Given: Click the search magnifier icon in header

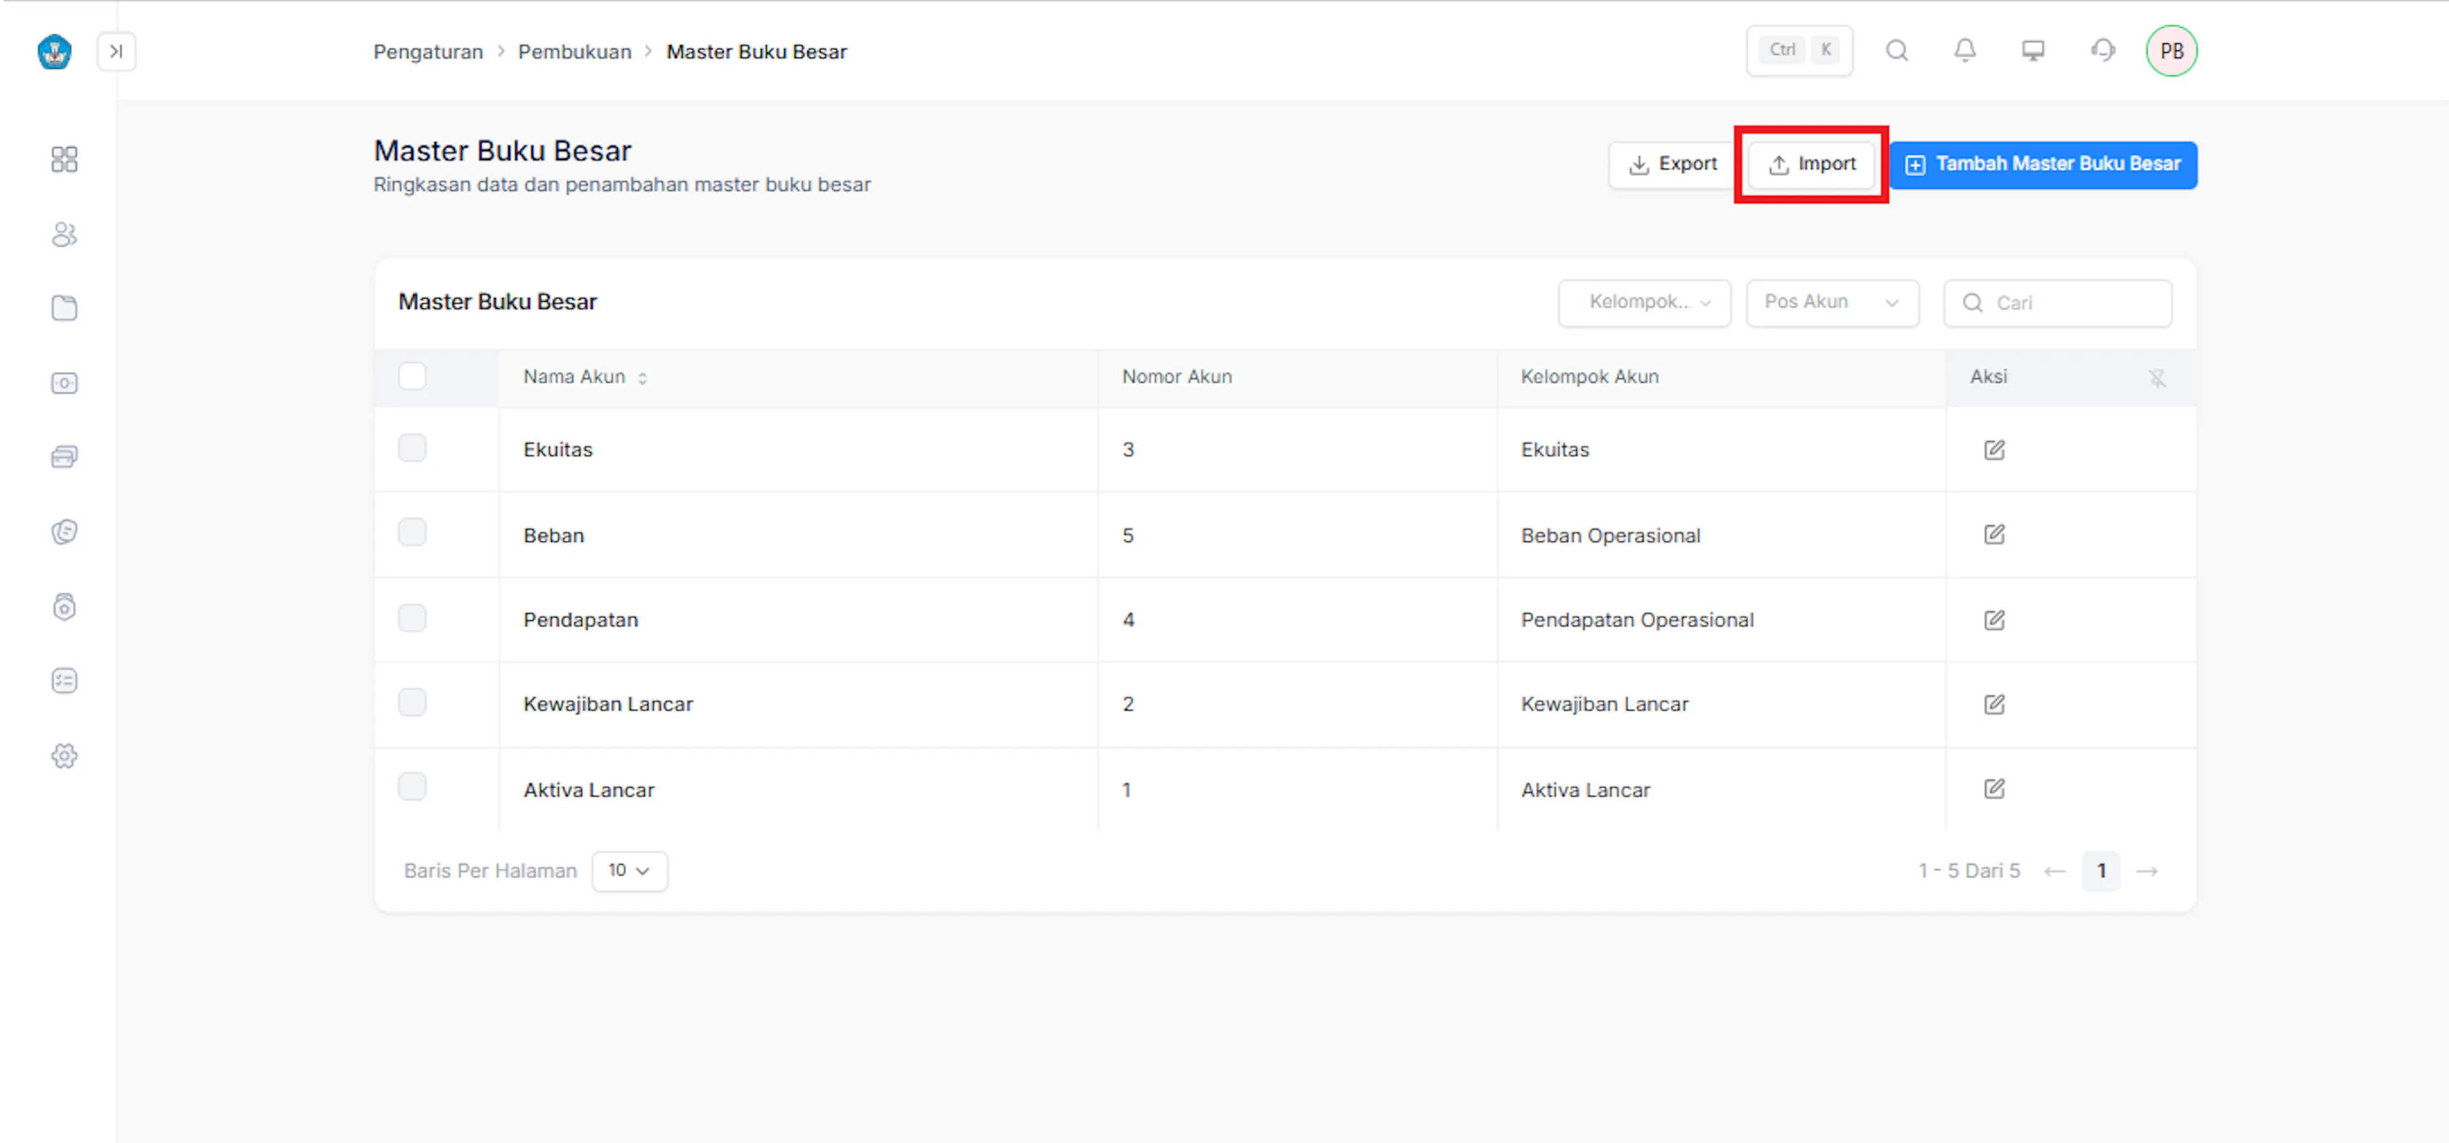Looking at the screenshot, I should tap(1897, 50).
